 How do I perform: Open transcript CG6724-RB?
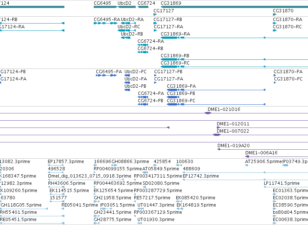(x=150, y=49)
